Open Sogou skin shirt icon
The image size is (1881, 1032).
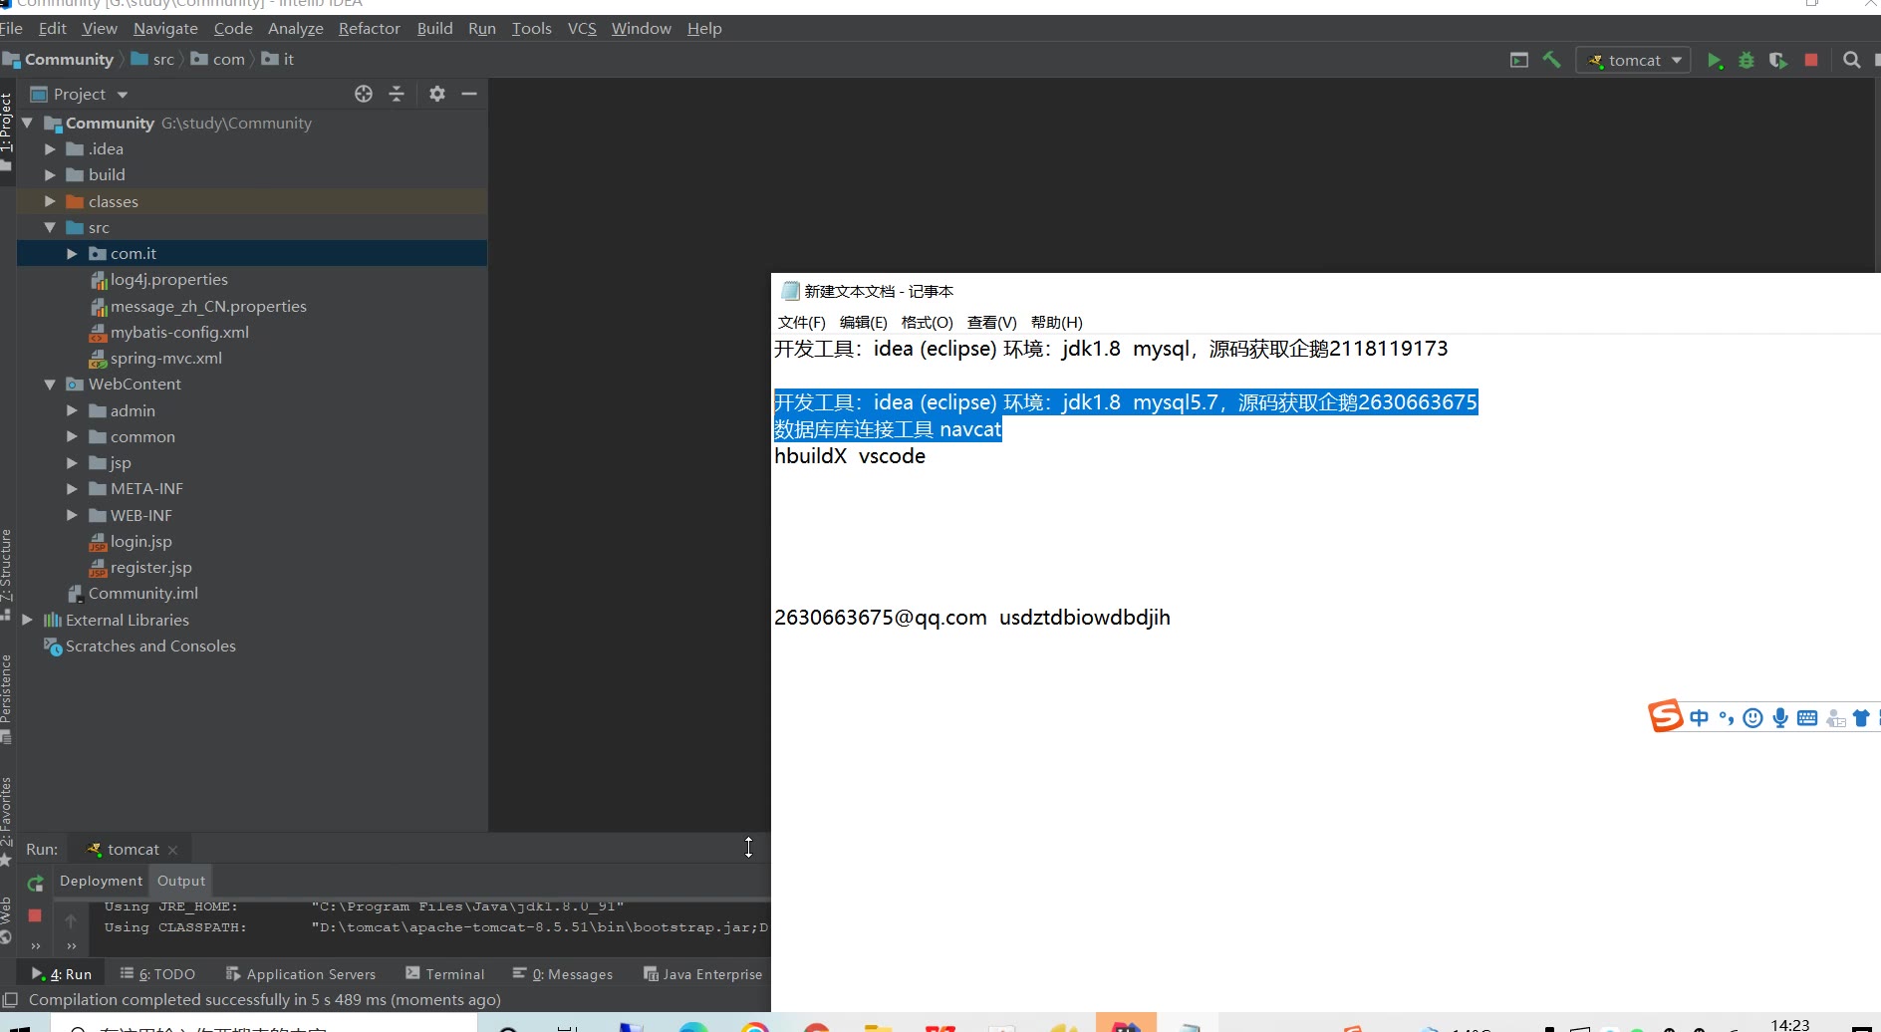click(1861, 718)
